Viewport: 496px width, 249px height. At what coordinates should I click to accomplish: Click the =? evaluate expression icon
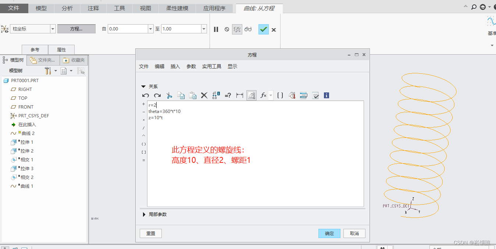pyautogui.click(x=228, y=95)
